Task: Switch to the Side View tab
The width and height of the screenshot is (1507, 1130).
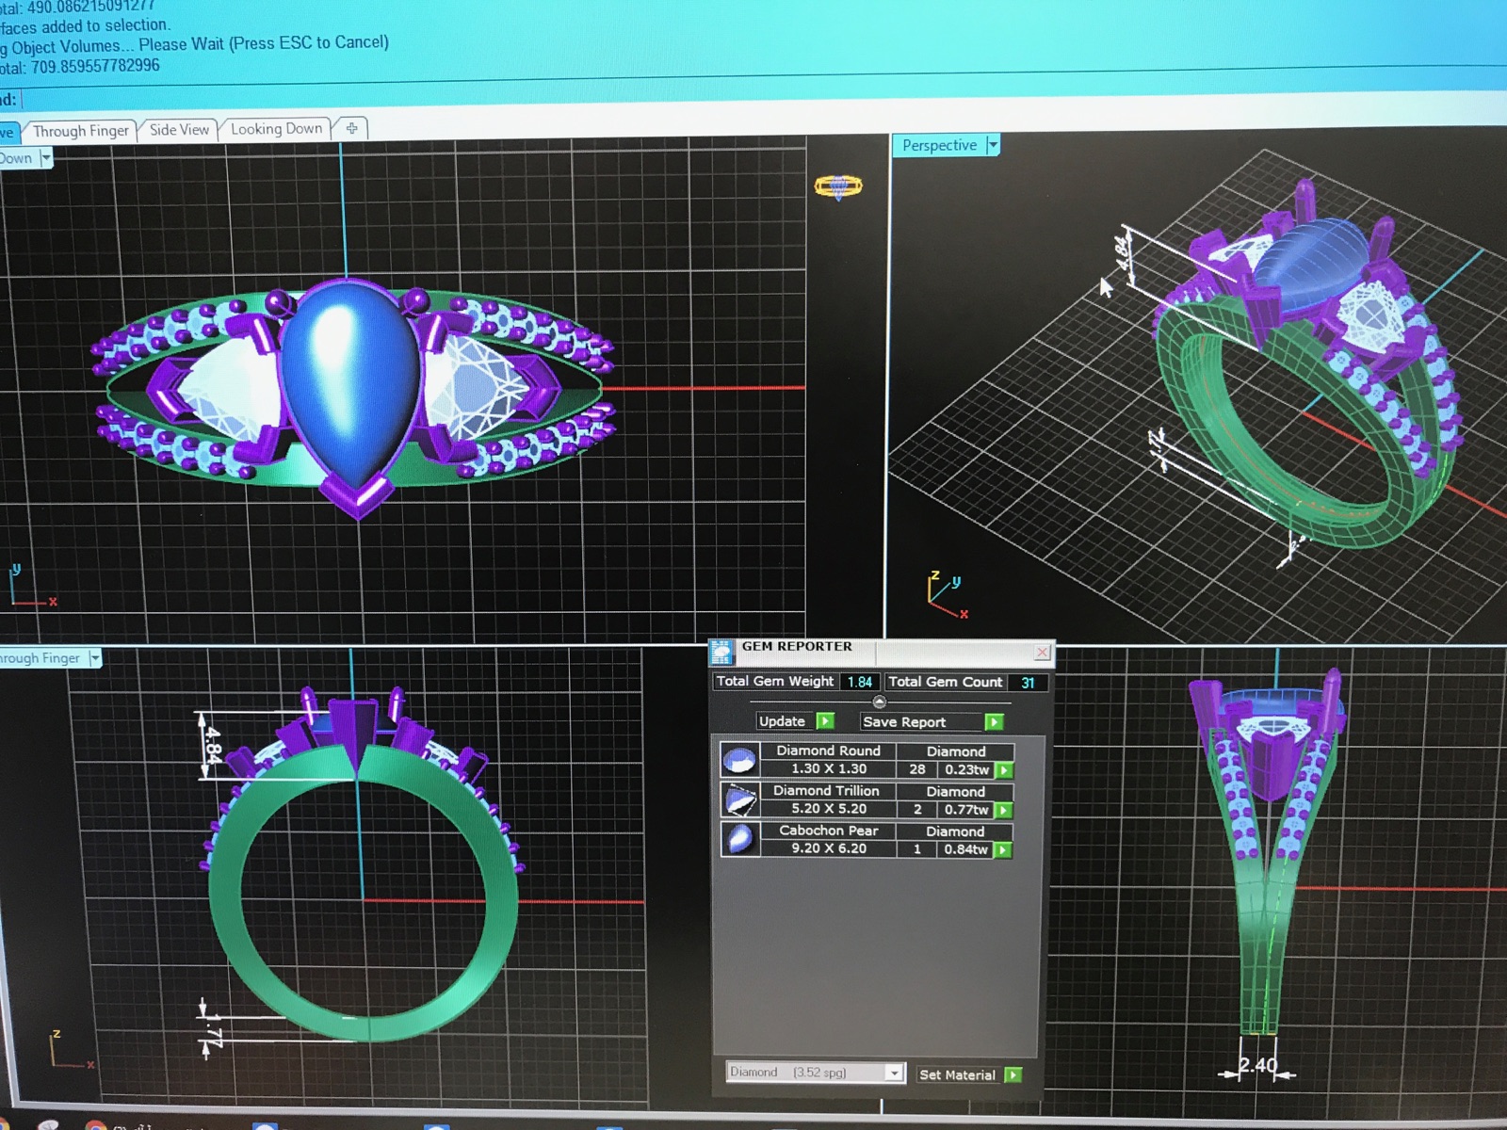Action: (x=179, y=130)
